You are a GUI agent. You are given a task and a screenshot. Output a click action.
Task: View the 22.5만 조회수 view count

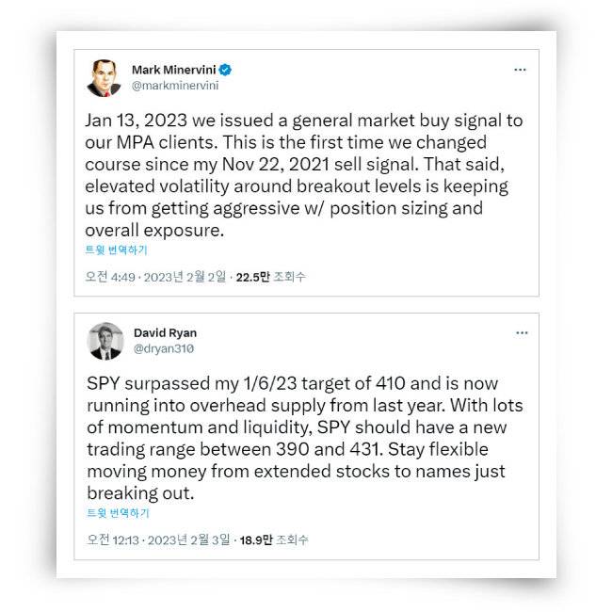pos(270,277)
